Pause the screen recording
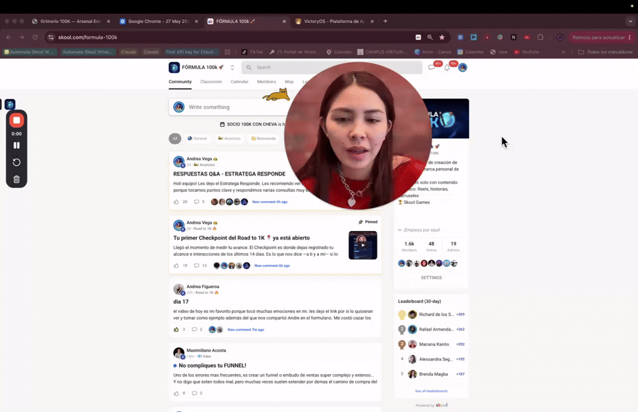Viewport: 638px width, 412px height. coord(17,145)
